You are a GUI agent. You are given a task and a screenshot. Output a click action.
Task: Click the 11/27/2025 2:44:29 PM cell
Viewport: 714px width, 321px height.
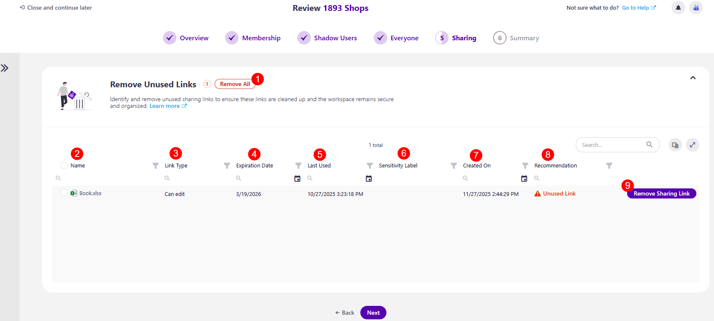pos(491,194)
